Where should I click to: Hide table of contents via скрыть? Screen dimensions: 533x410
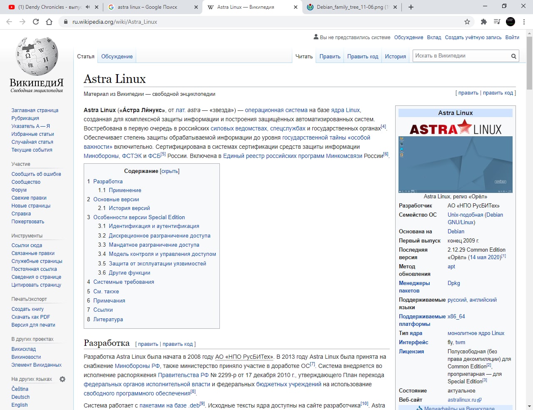(x=169, y=171)
